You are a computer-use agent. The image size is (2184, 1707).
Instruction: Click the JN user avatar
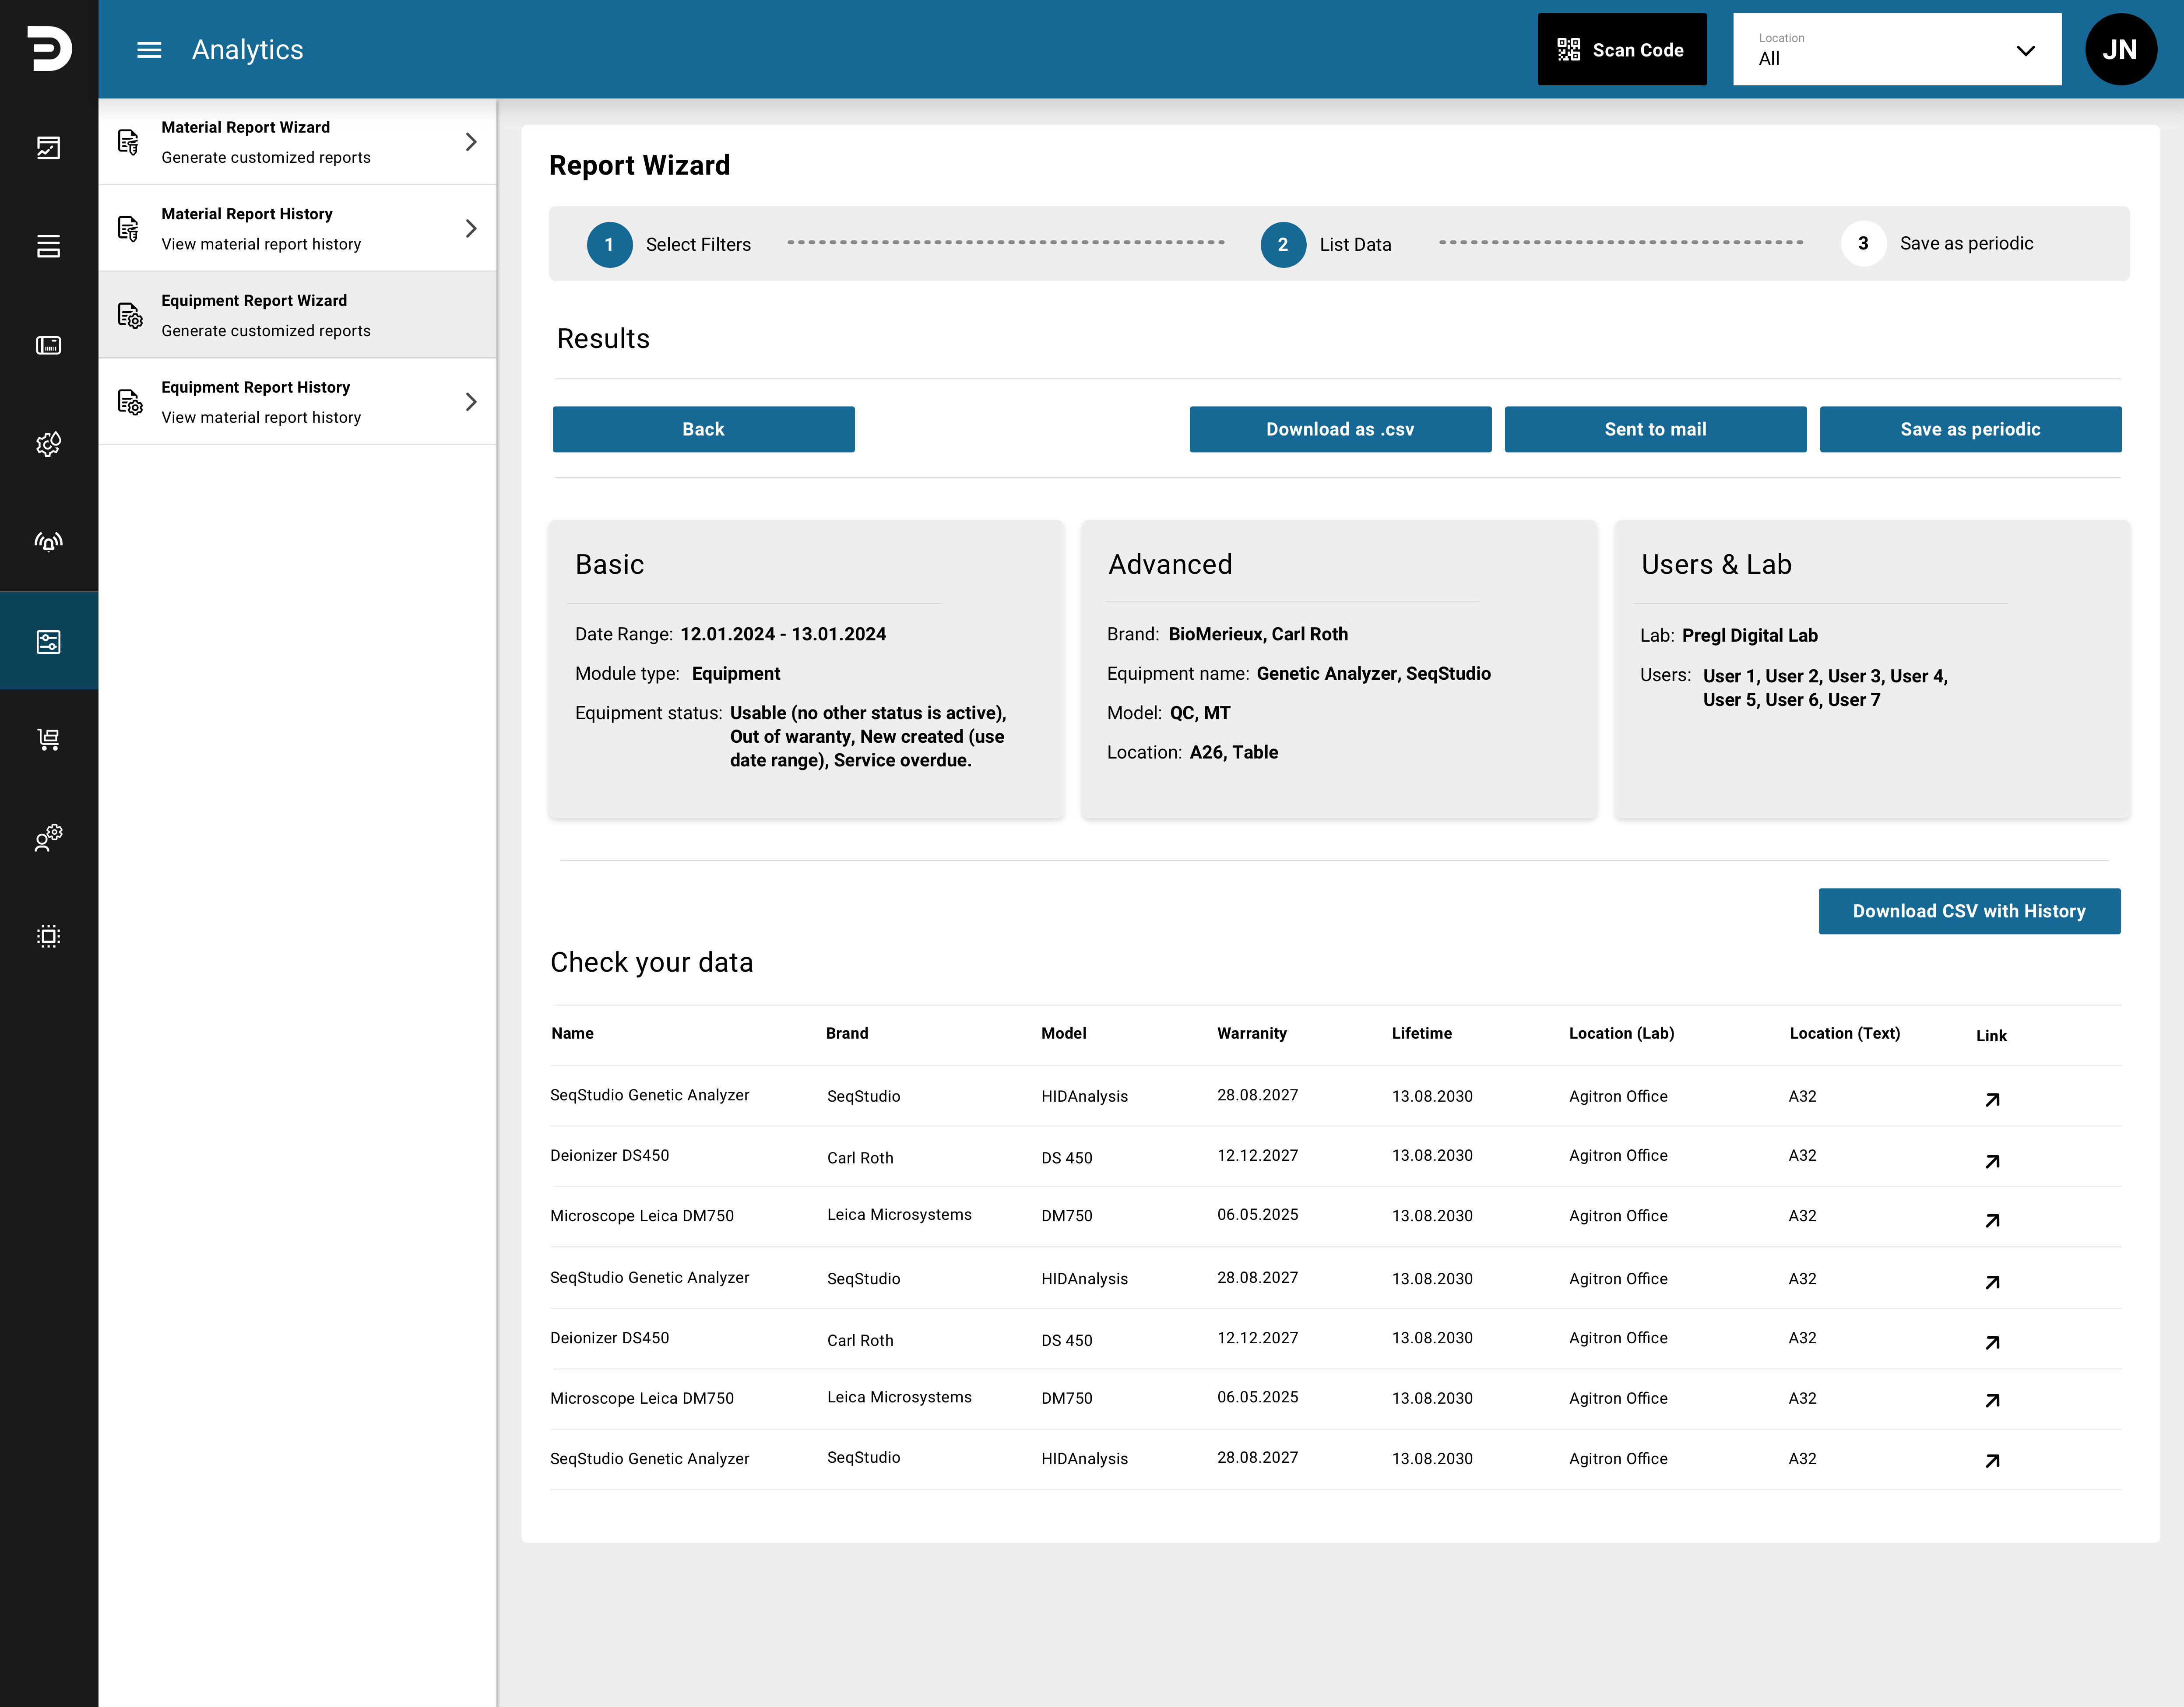(2120, 50)
